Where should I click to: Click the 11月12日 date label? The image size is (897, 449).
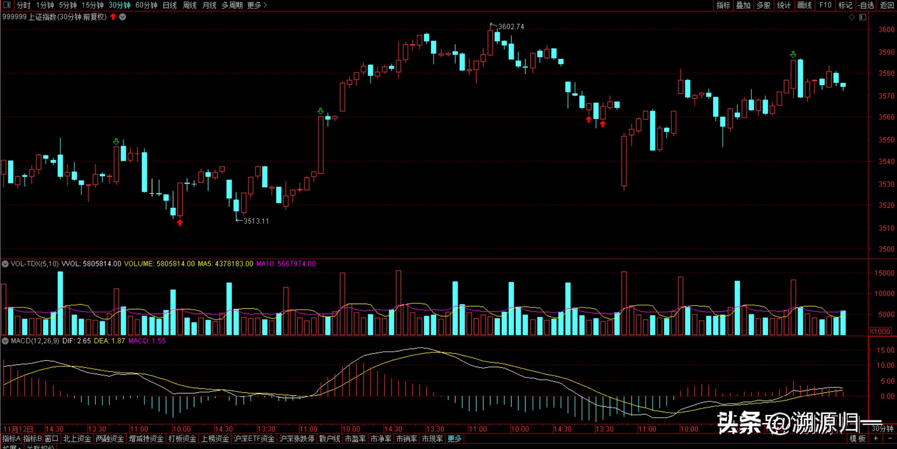(x=18, y=429)
